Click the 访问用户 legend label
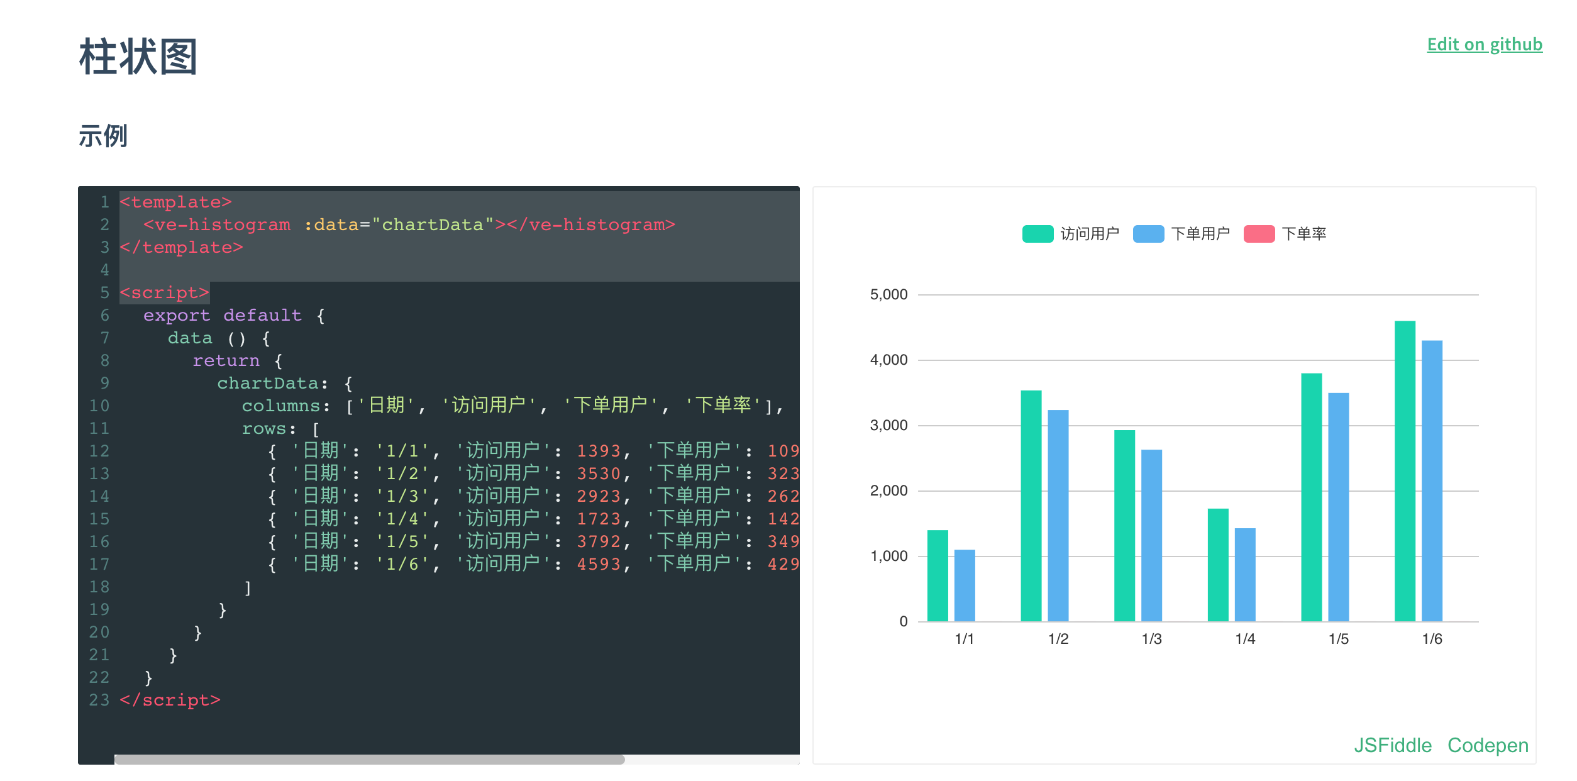Image resolution: width=1577 pixels, height=781 pixels. (x=1090, y=234)
